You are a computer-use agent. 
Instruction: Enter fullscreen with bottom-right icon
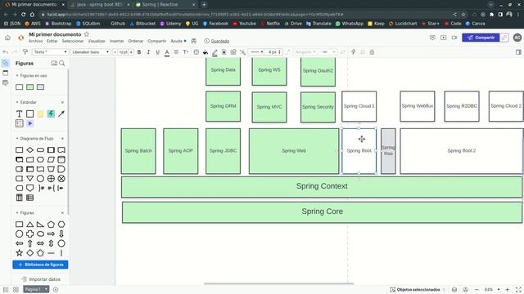coord(518,289)
